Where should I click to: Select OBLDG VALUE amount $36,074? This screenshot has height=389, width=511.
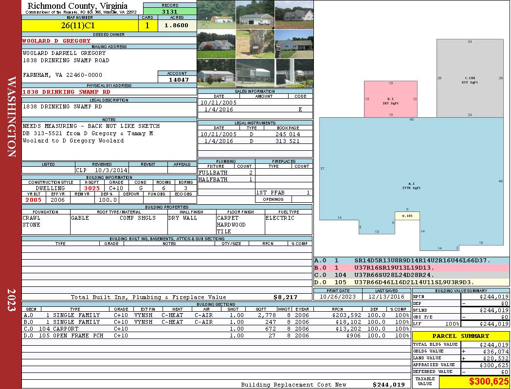click(496, 352)
